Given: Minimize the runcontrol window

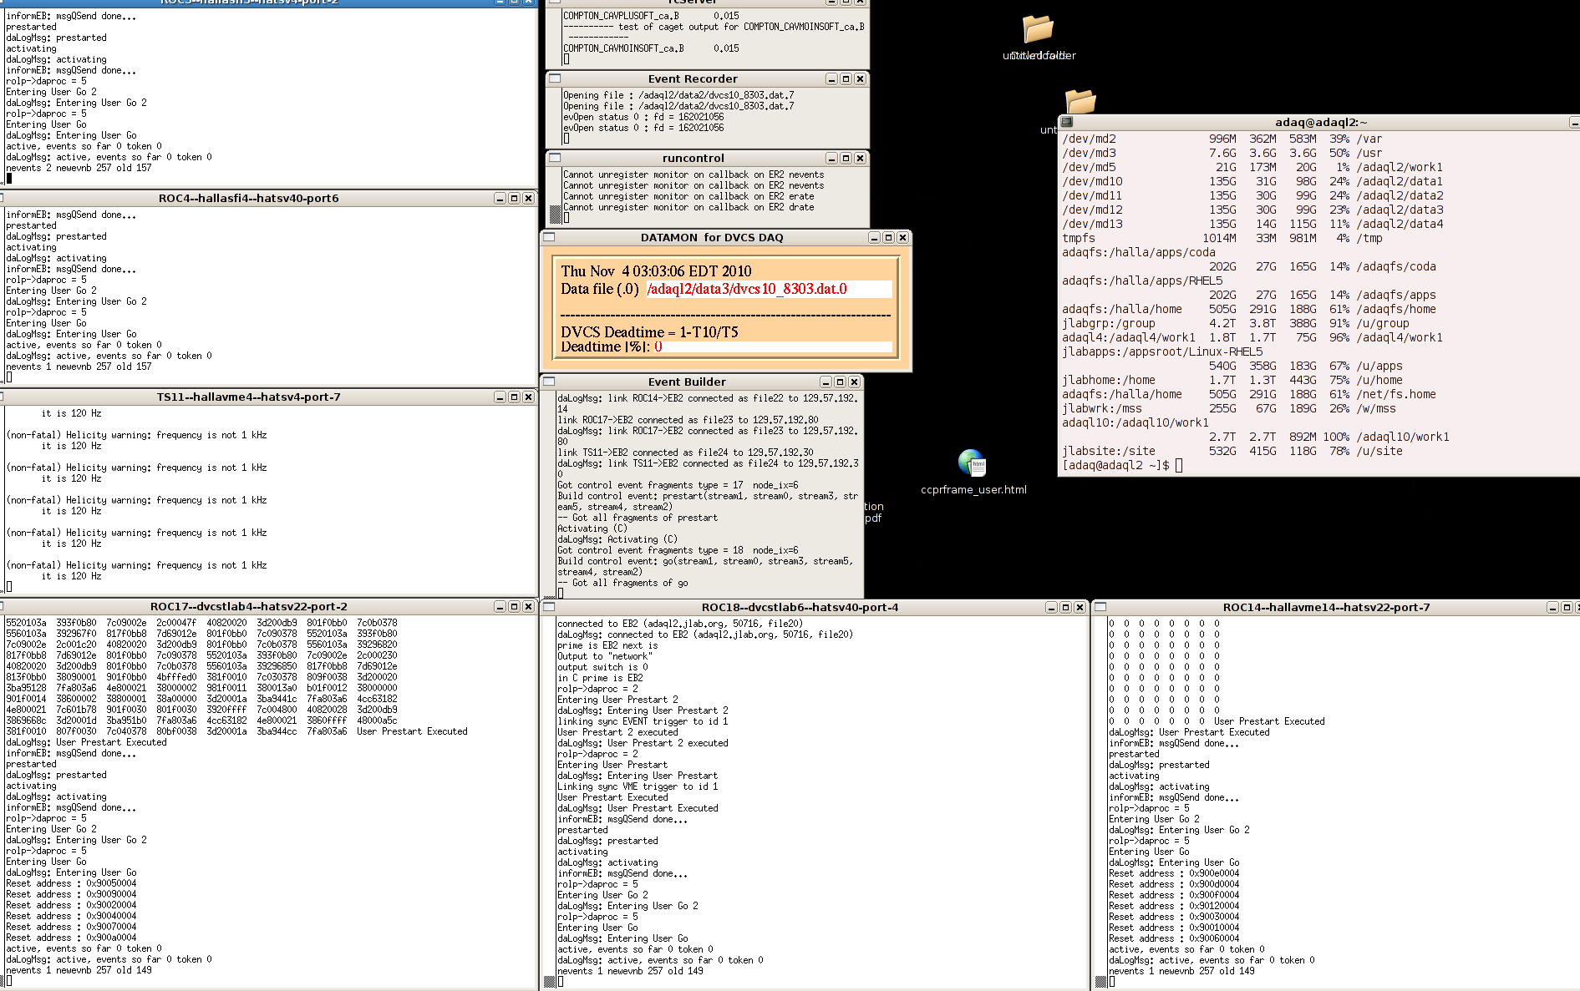Looking at the screenshot, I should point(831,158).
